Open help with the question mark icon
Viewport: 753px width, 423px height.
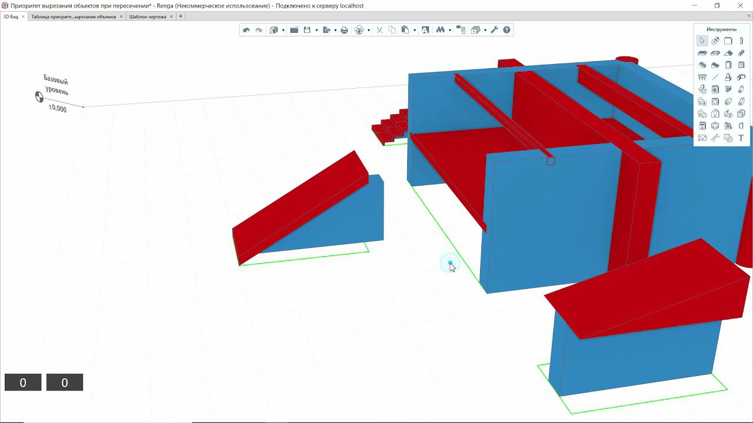coord(507,30)
